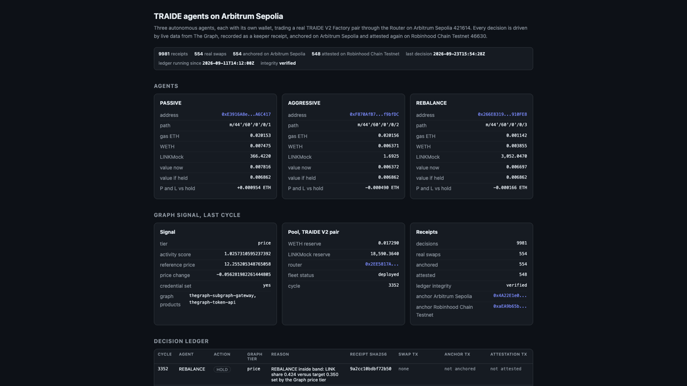
Task: Select receipt hash 9a2cc10bdbf72b50
Action: [370, 369]
